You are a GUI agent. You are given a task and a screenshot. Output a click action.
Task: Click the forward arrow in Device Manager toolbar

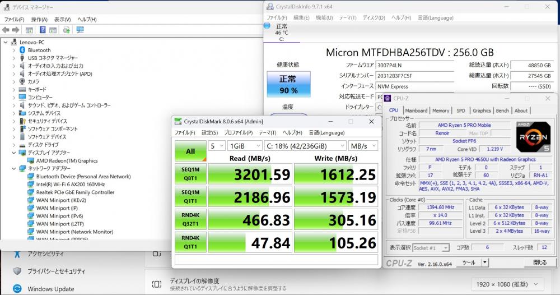tap(16, 30)
